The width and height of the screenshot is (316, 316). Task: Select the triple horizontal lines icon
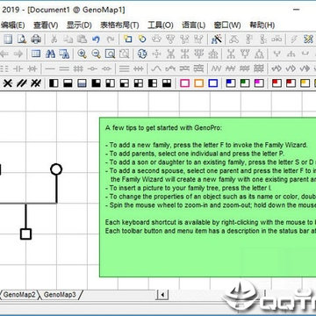[x=125, y=68]
